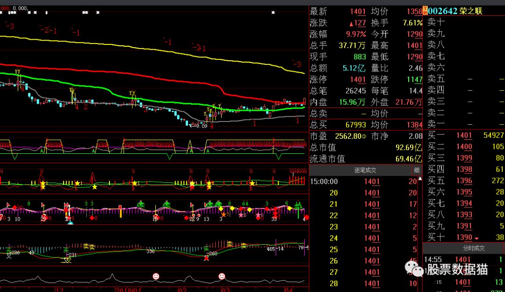Click the 内盘 value 15.96万
This screenshot has height=292, width=505.
pyautogui.click(x=353, y=102)
